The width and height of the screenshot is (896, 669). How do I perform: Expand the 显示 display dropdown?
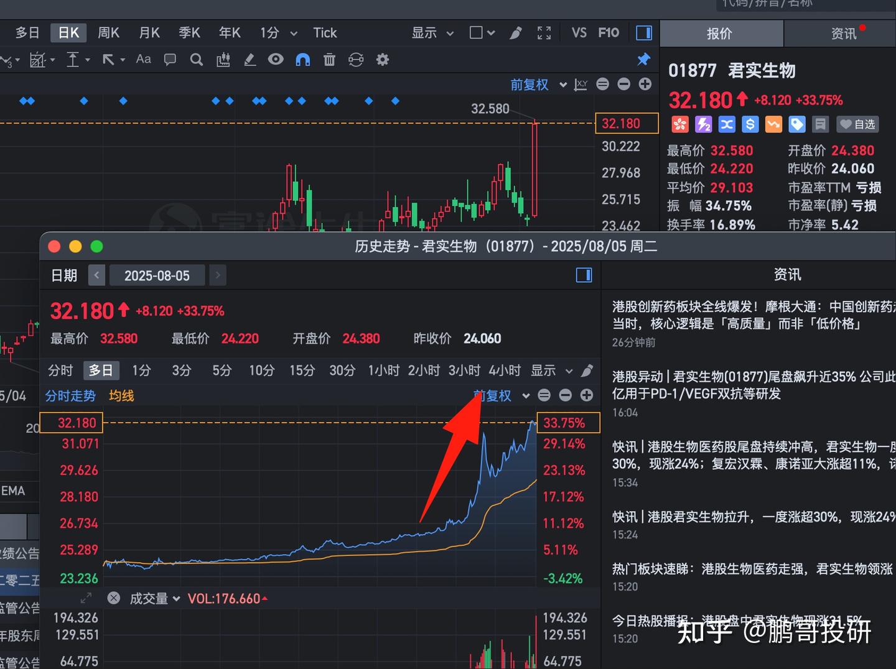432,32
